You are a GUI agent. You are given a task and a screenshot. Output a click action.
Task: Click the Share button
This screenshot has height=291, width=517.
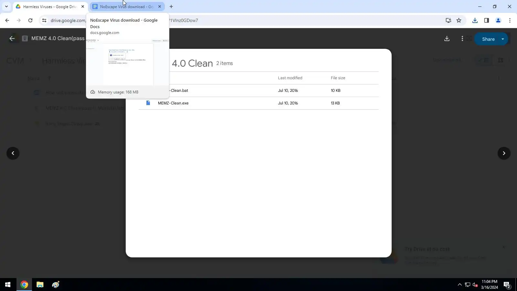(x=488, y=39)
